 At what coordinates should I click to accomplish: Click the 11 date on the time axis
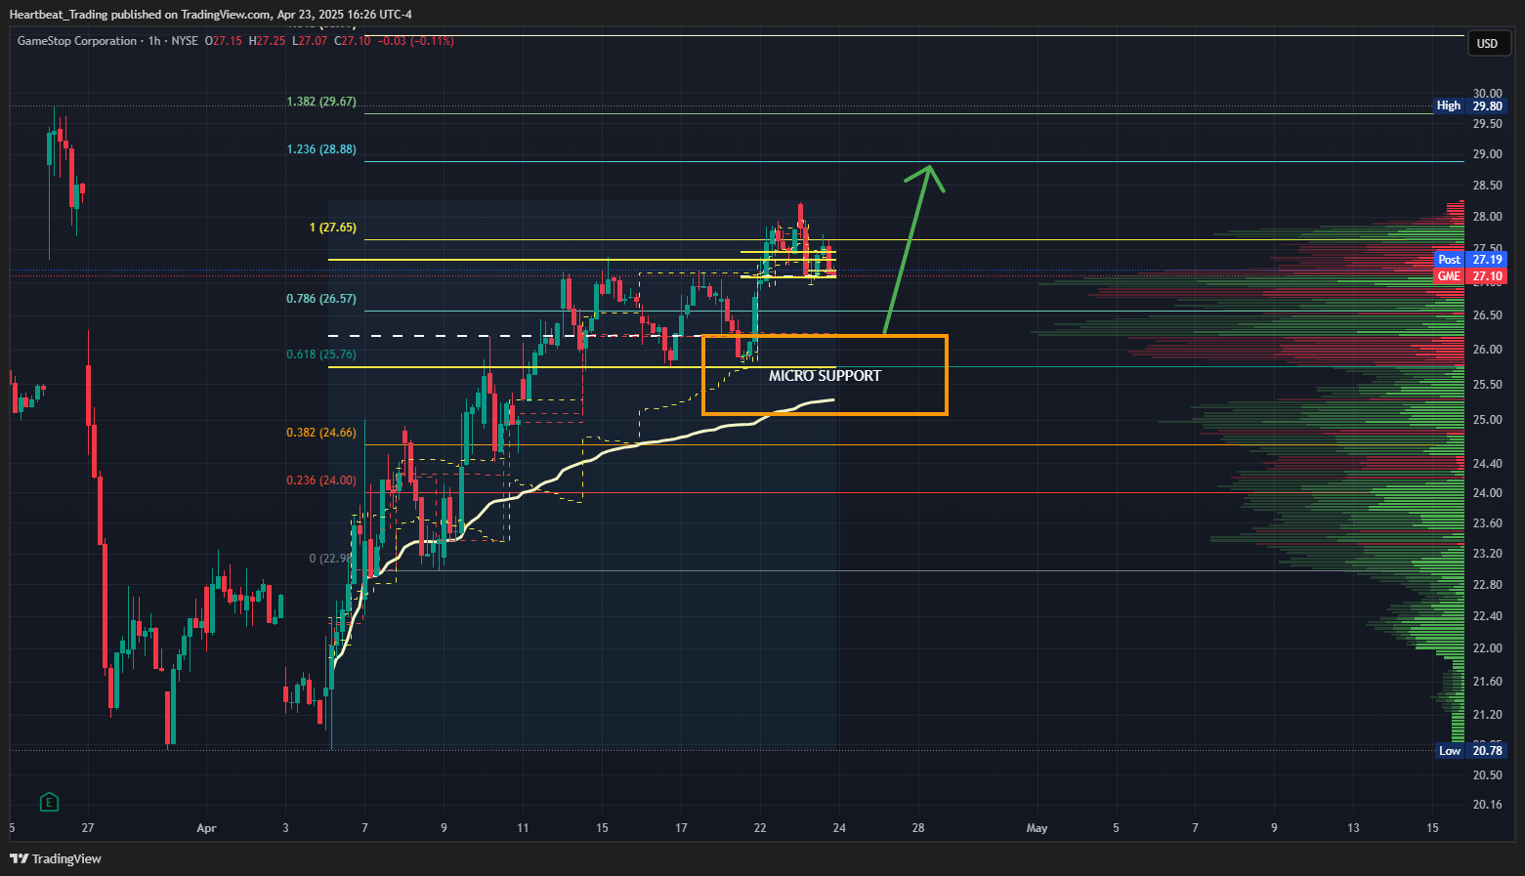523,828
